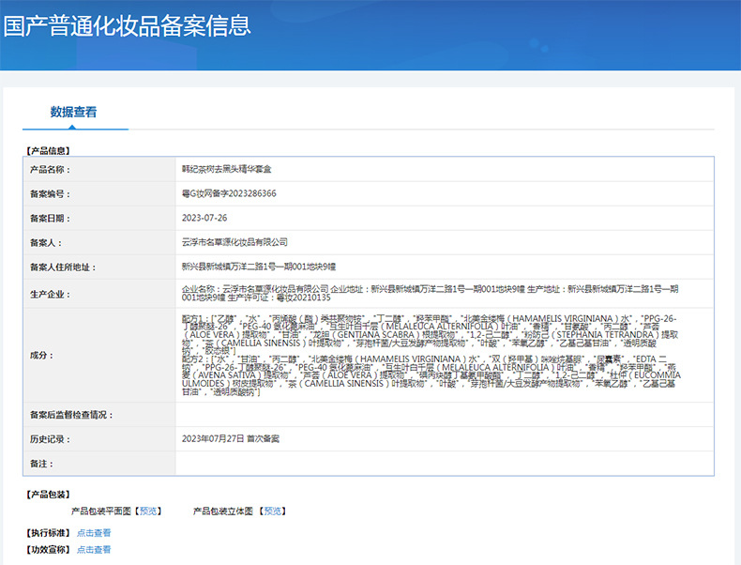741x565 pixels.
Task: Click the 备注 row label
Action: click(42, 464)
